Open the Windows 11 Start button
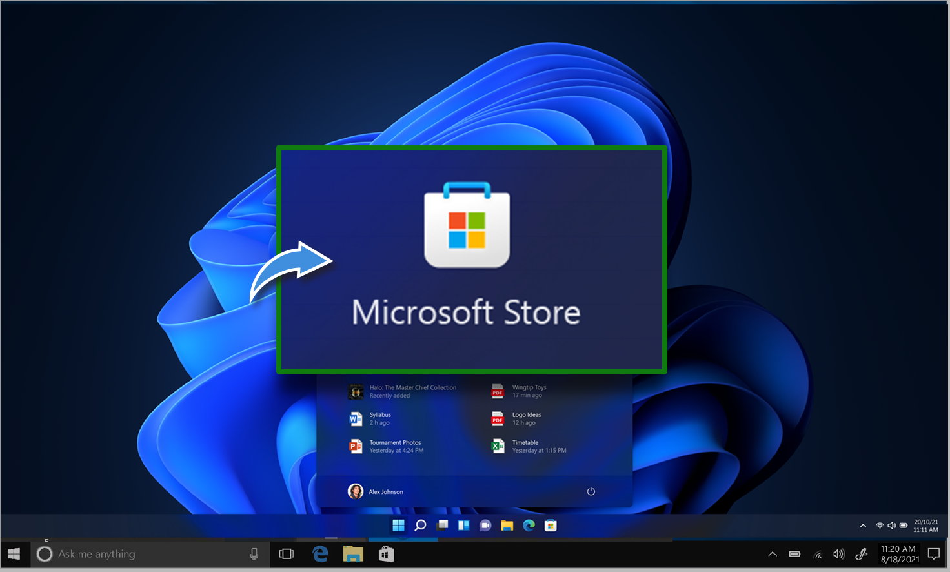The image size is (950, 572). click(x=399, y=525)
